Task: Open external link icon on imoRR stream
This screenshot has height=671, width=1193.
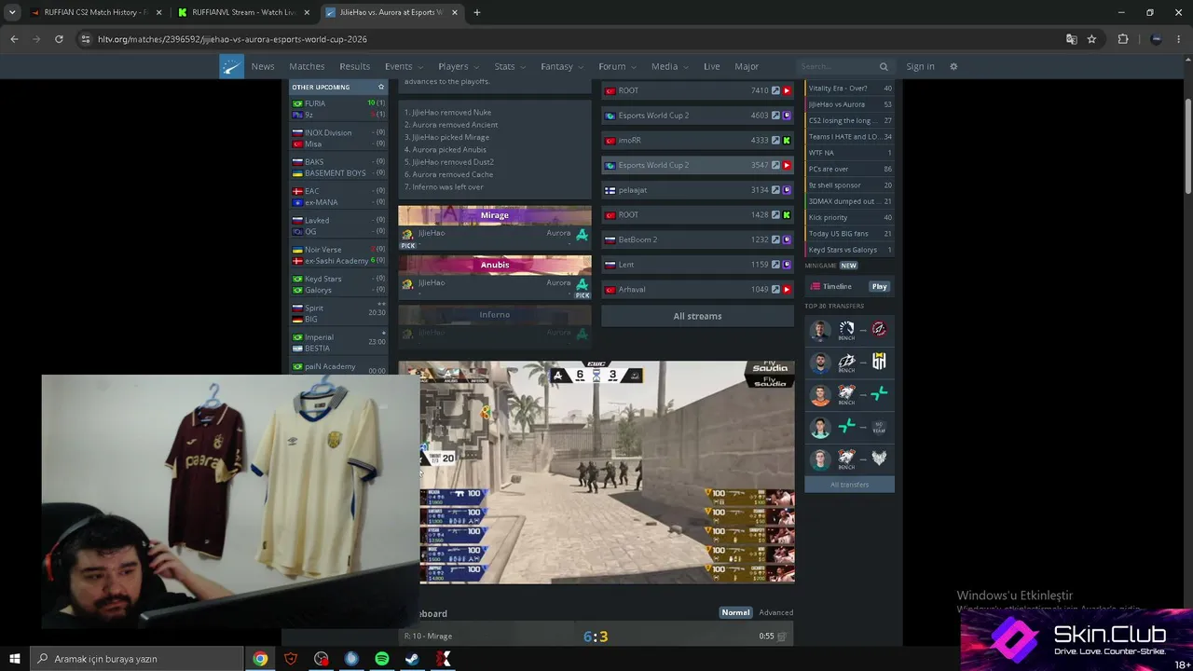Action: (775, 141)
